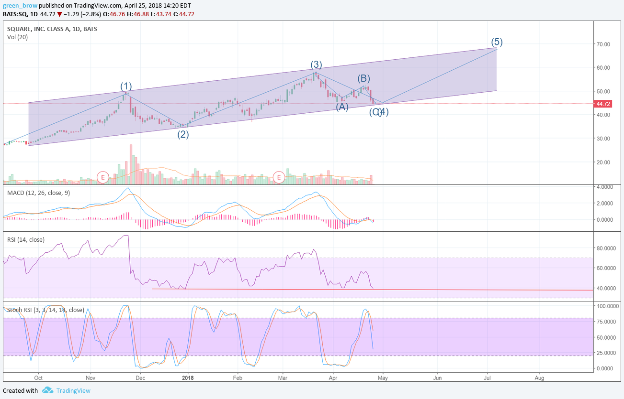The height and width of the screenshot is (399, 624).
Task: Click the Mar label on the time axis
Action: 283,377
